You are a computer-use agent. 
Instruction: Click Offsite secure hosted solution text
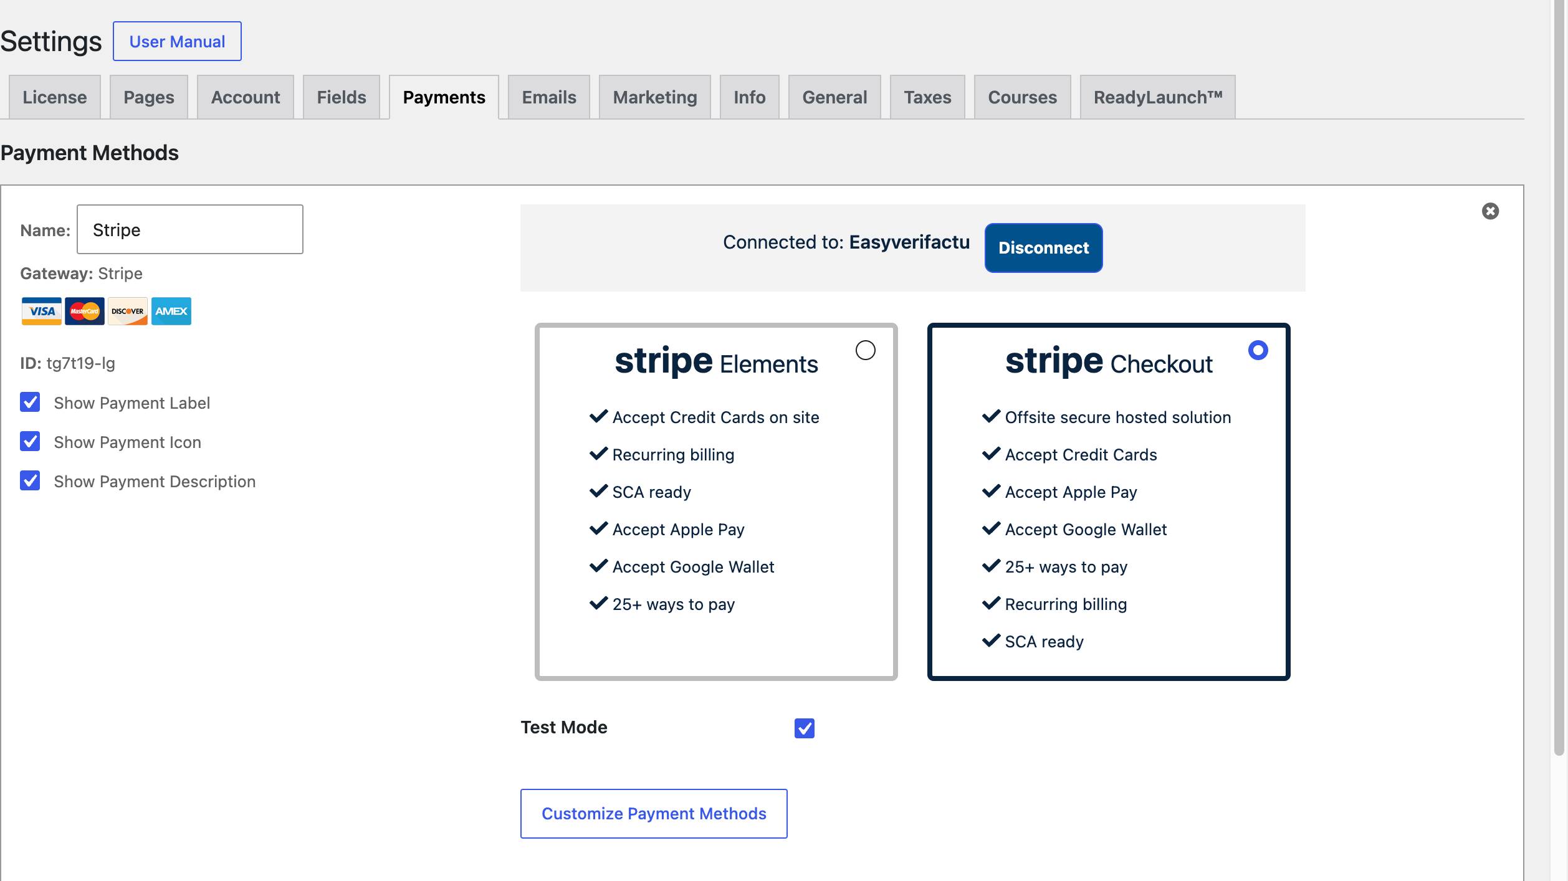click(1118, 417)
